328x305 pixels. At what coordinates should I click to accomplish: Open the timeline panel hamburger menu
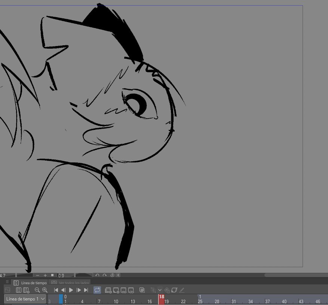(7, 282)
